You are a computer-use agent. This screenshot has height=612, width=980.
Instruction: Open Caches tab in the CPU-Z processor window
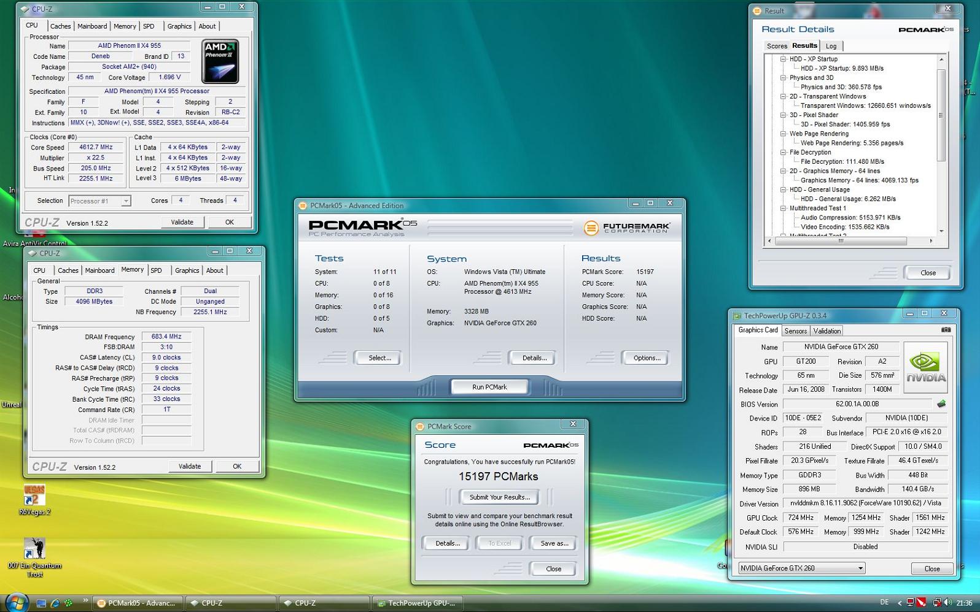pyautogui.click(x=60, y=26)
